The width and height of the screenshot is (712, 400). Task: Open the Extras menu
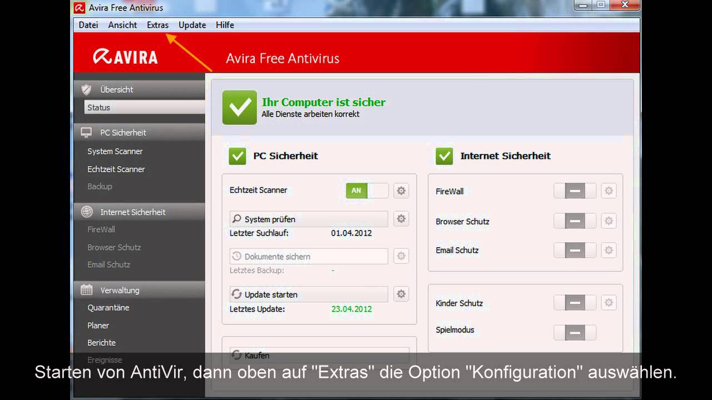157,25
